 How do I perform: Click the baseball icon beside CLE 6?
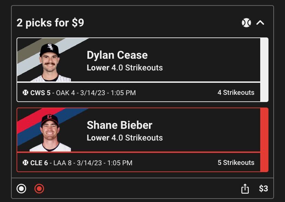(25, 163)
